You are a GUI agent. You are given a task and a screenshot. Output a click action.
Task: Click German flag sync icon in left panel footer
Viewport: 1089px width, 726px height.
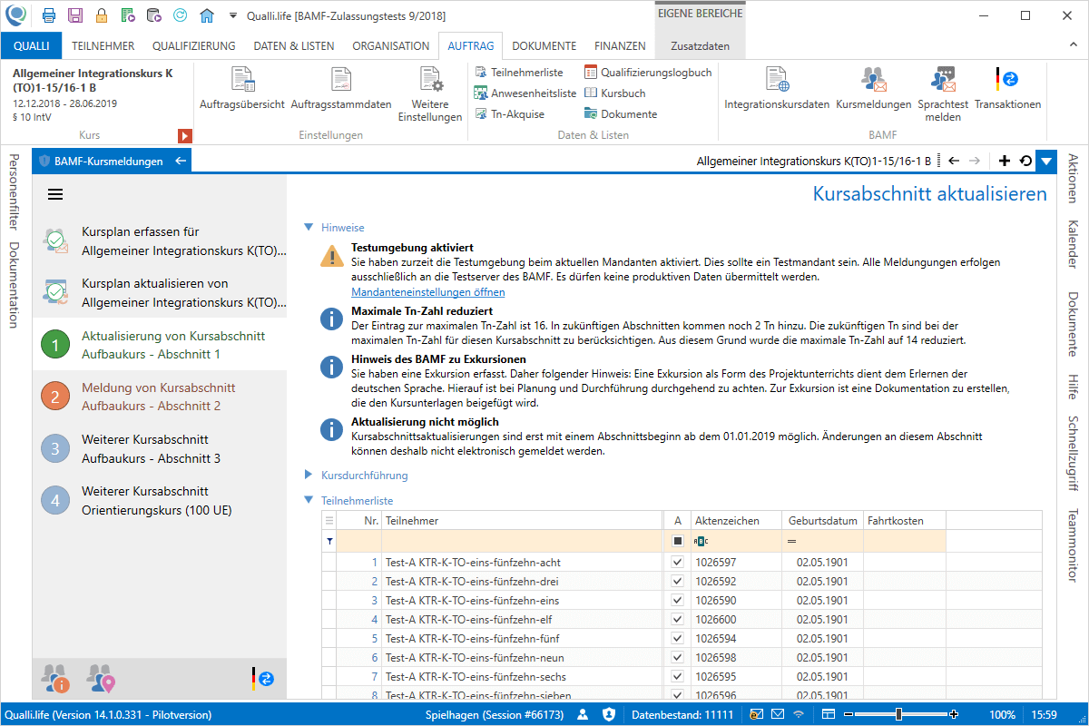coord(263,678)
